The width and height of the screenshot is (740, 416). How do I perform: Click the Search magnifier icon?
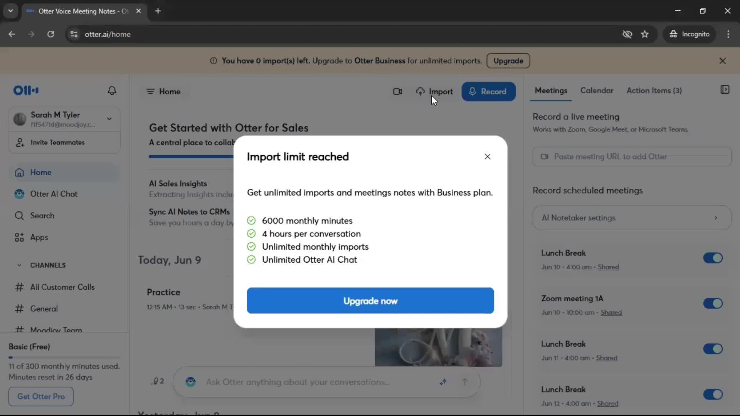click(19, 216)
